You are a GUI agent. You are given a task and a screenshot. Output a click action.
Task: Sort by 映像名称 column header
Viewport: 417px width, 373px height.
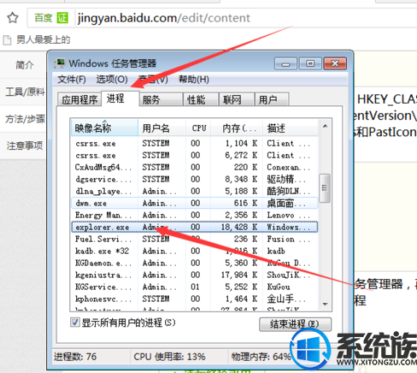coord(104,128)
